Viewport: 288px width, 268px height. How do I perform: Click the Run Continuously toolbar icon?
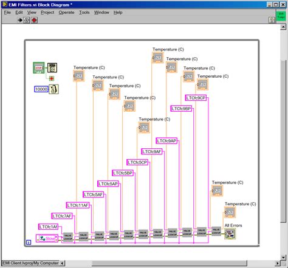27,20
